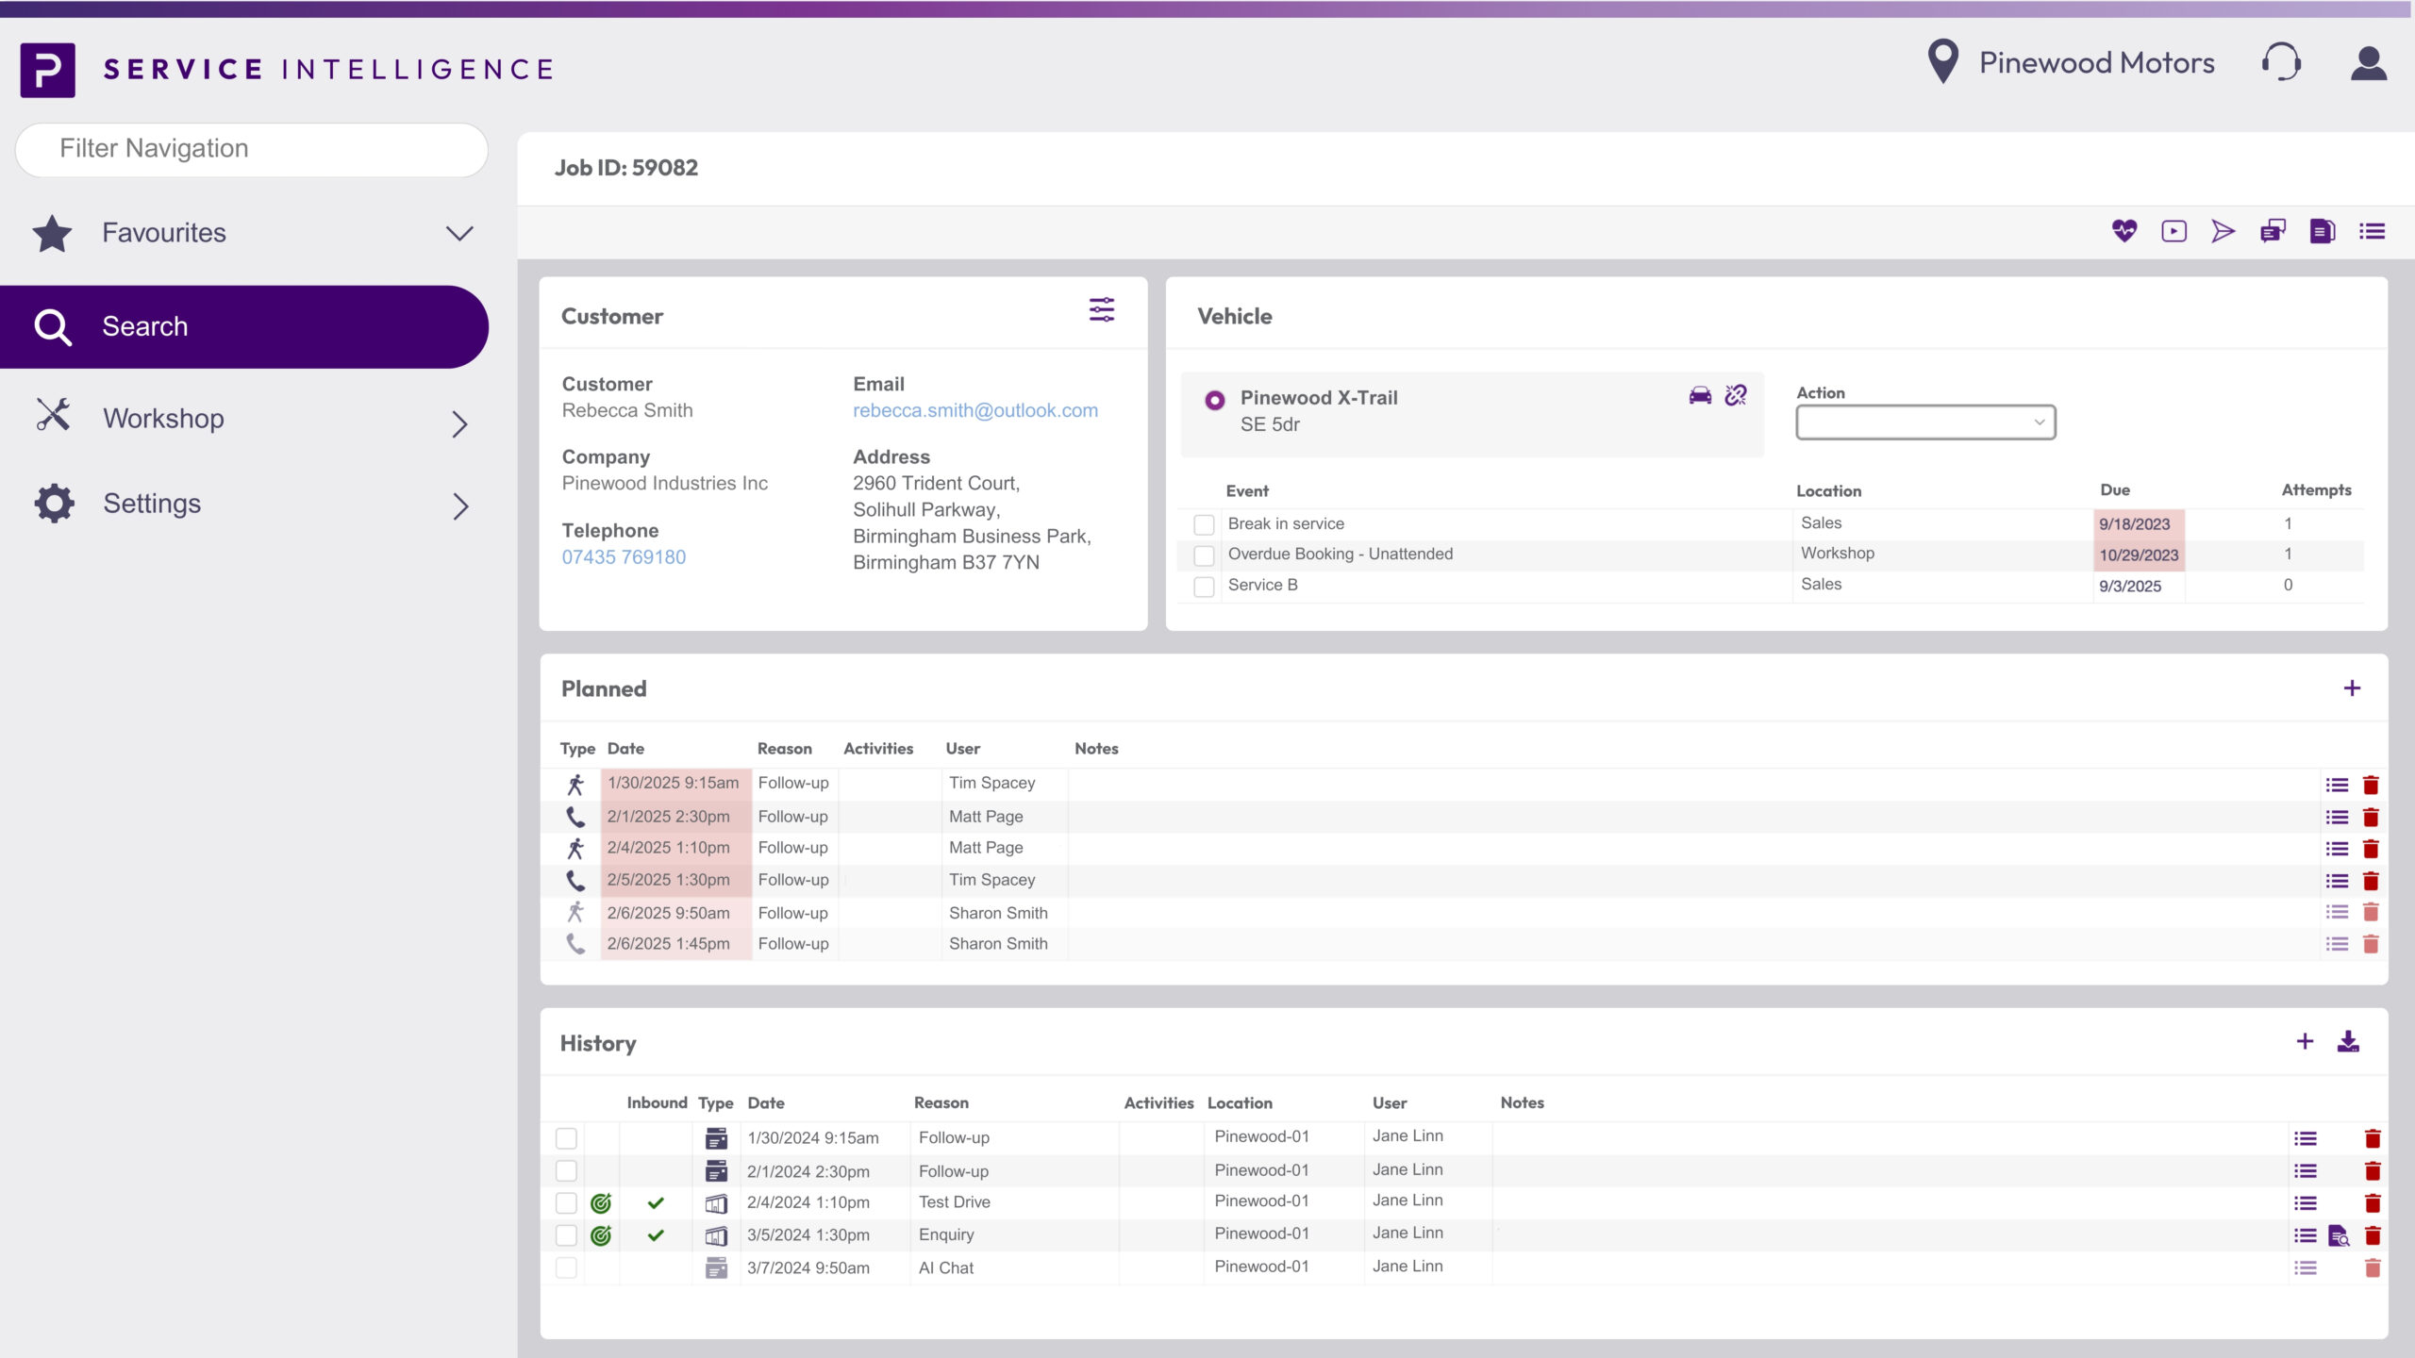Expand the Favourites navigation section

[x=459, y=233]
